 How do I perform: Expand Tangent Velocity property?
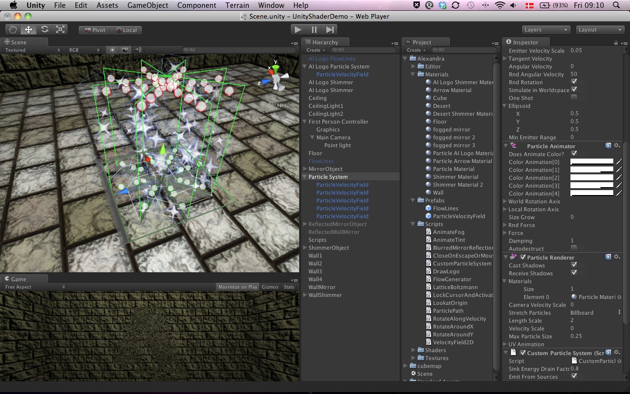505,59
